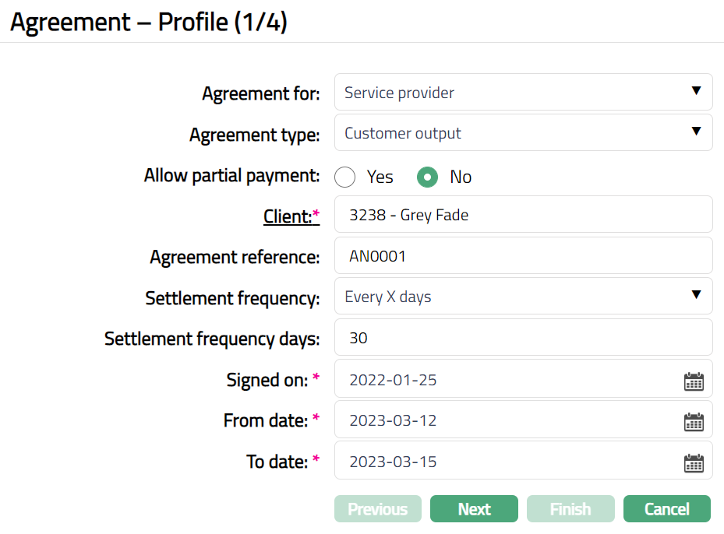Open calendar picker for From date
This screenshot has height=534, width=724.
(693, 422)
